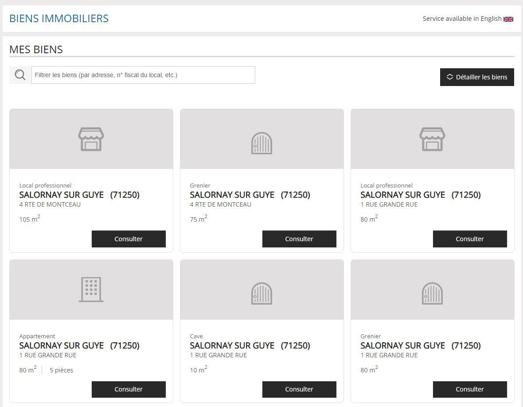Image resolution: width=523 pixels, height=407 pixels.
Task: Consulter the 105 m² Local professionnel
Action: [129, 239]
